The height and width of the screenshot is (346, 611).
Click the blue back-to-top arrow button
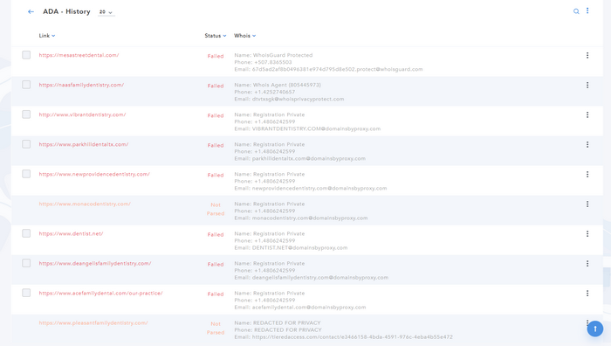[595, 329]
